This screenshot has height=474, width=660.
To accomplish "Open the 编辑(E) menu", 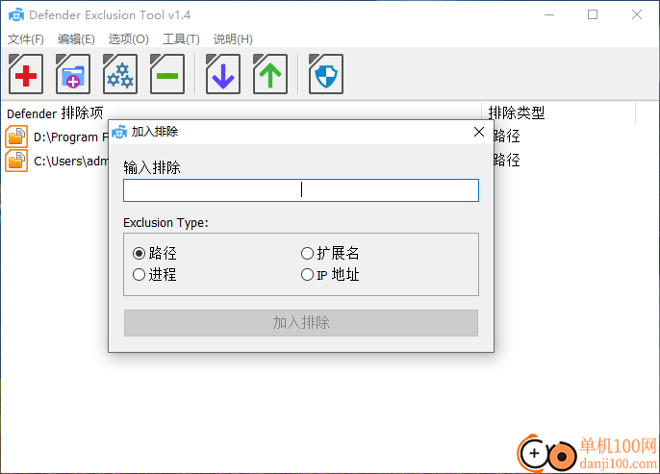I will coord(76,39).
